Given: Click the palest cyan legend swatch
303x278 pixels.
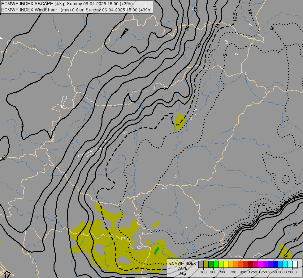Looking at the screenshot, I should click(290, 264).
